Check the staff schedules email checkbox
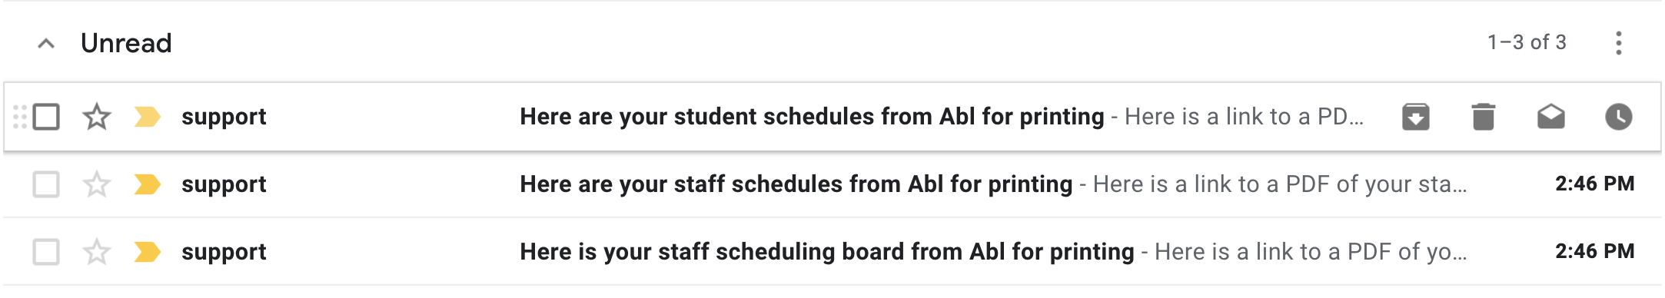Screen dimensions: 1665x298 pyautogui.click(x=46, y=184)
